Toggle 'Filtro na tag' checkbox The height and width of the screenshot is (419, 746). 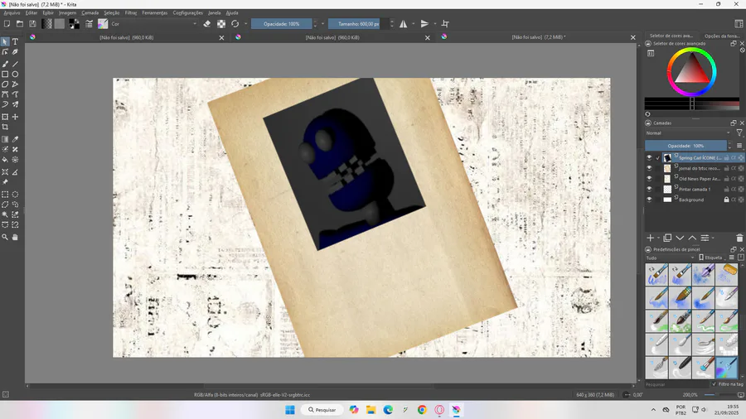715,384
